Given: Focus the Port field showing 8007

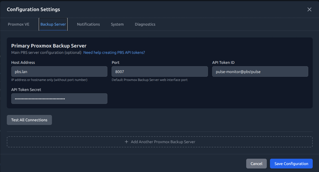Looking at the screenshot, I should click(x=160, y=72).
